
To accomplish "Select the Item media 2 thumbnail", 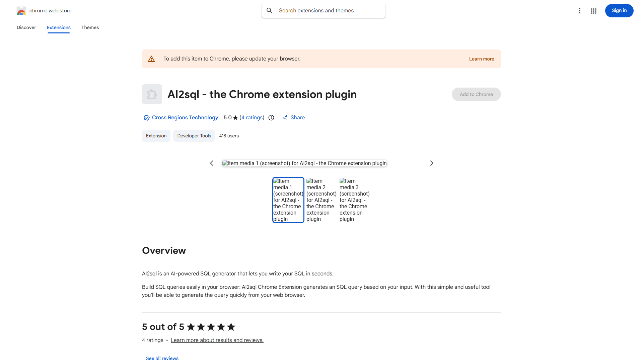I will coord(321,200).
